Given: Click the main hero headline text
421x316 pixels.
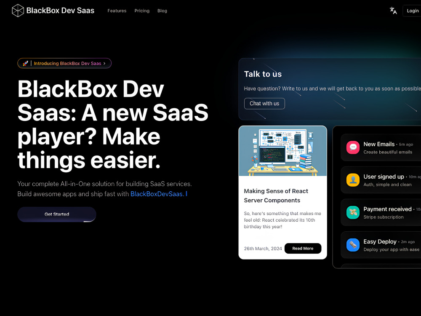Looking at the screenshot, I should 113,124.
